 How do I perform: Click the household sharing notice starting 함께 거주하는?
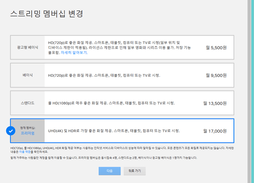click(x=104, y=158)
